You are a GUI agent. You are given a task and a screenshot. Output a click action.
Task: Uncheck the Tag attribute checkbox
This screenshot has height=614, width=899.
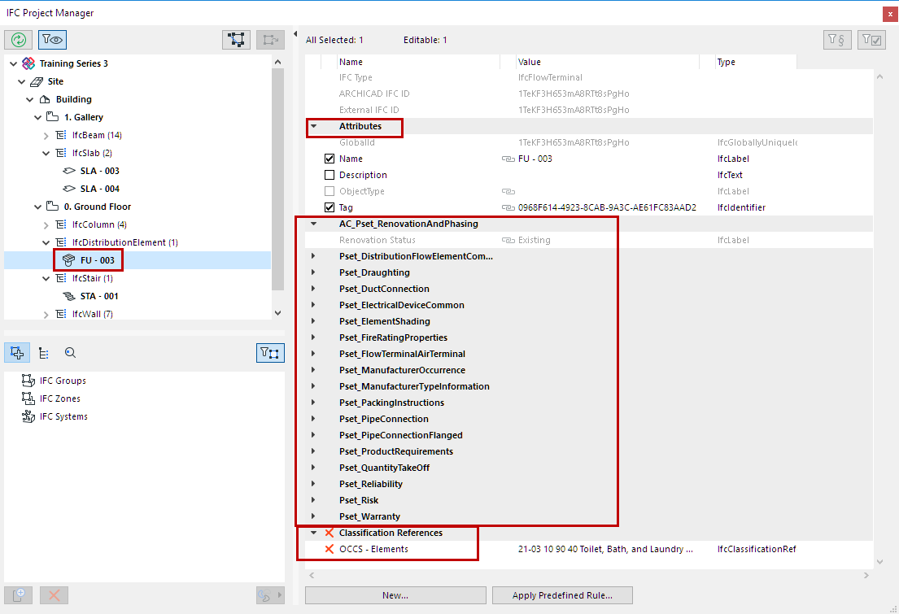click(329, 207)
